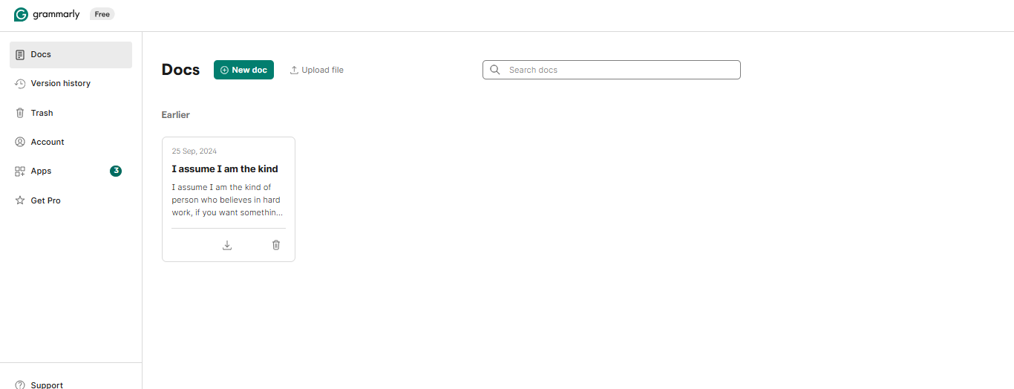Delete the 'I assume I am the kind' doc

(276, 245)
